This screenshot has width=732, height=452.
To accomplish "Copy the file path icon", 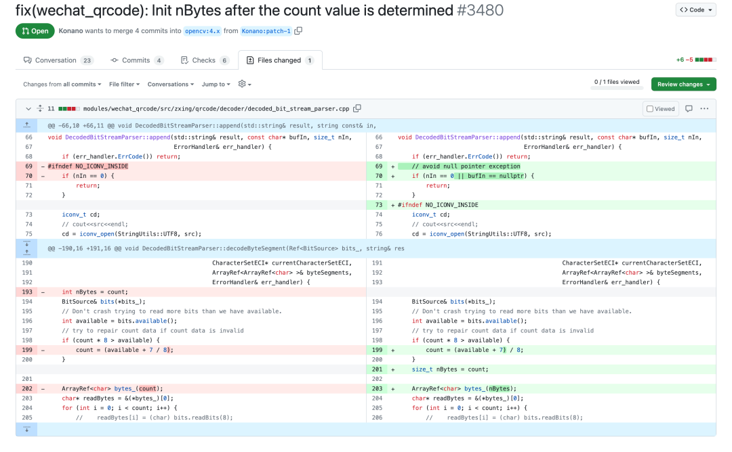I will point(357,108).
